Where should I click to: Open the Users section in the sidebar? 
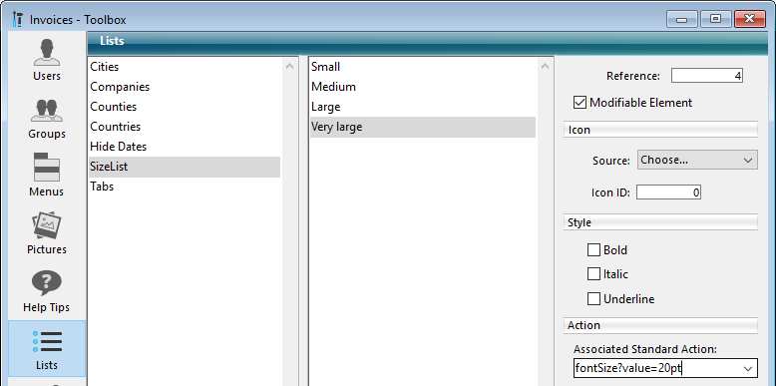[x=47, y=60]
